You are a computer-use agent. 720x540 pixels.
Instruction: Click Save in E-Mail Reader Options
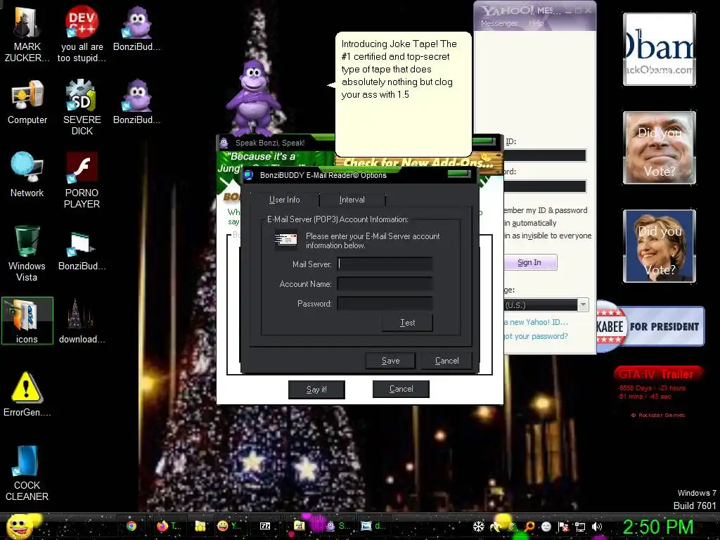tap(390, 361)
